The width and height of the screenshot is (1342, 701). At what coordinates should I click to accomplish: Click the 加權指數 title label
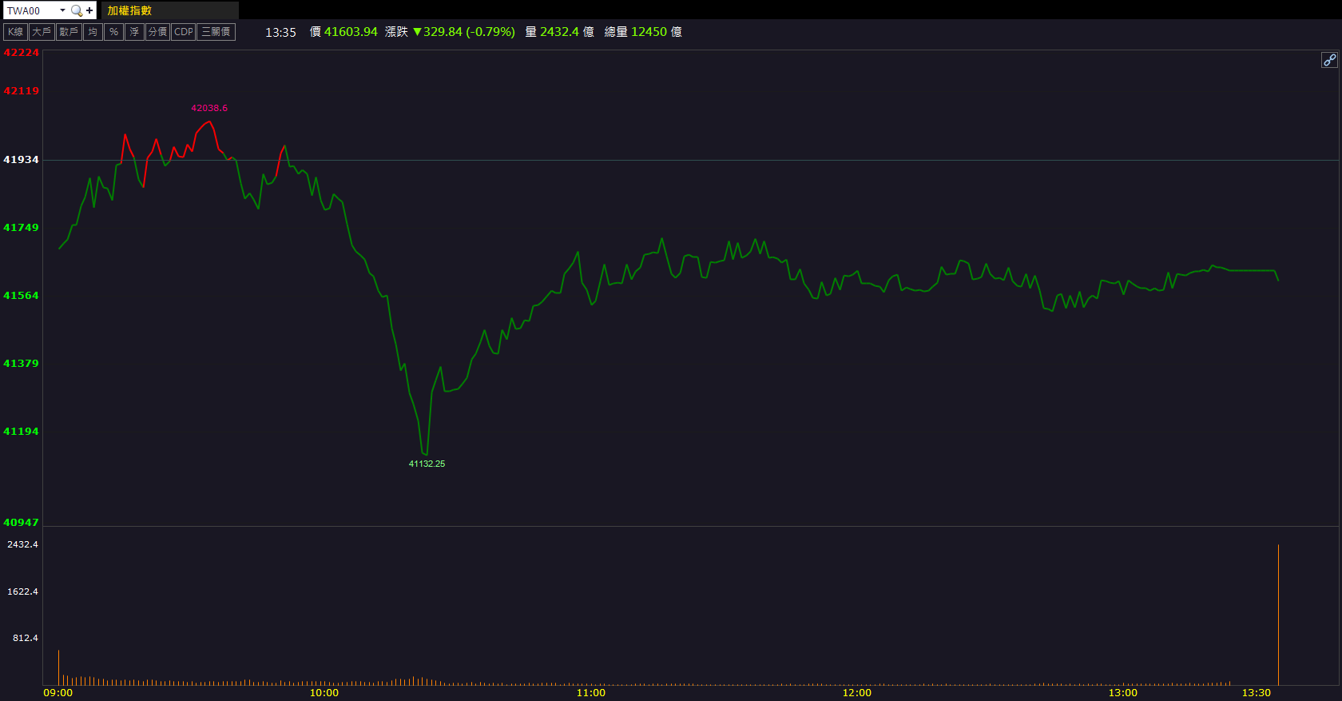(129, 10)
